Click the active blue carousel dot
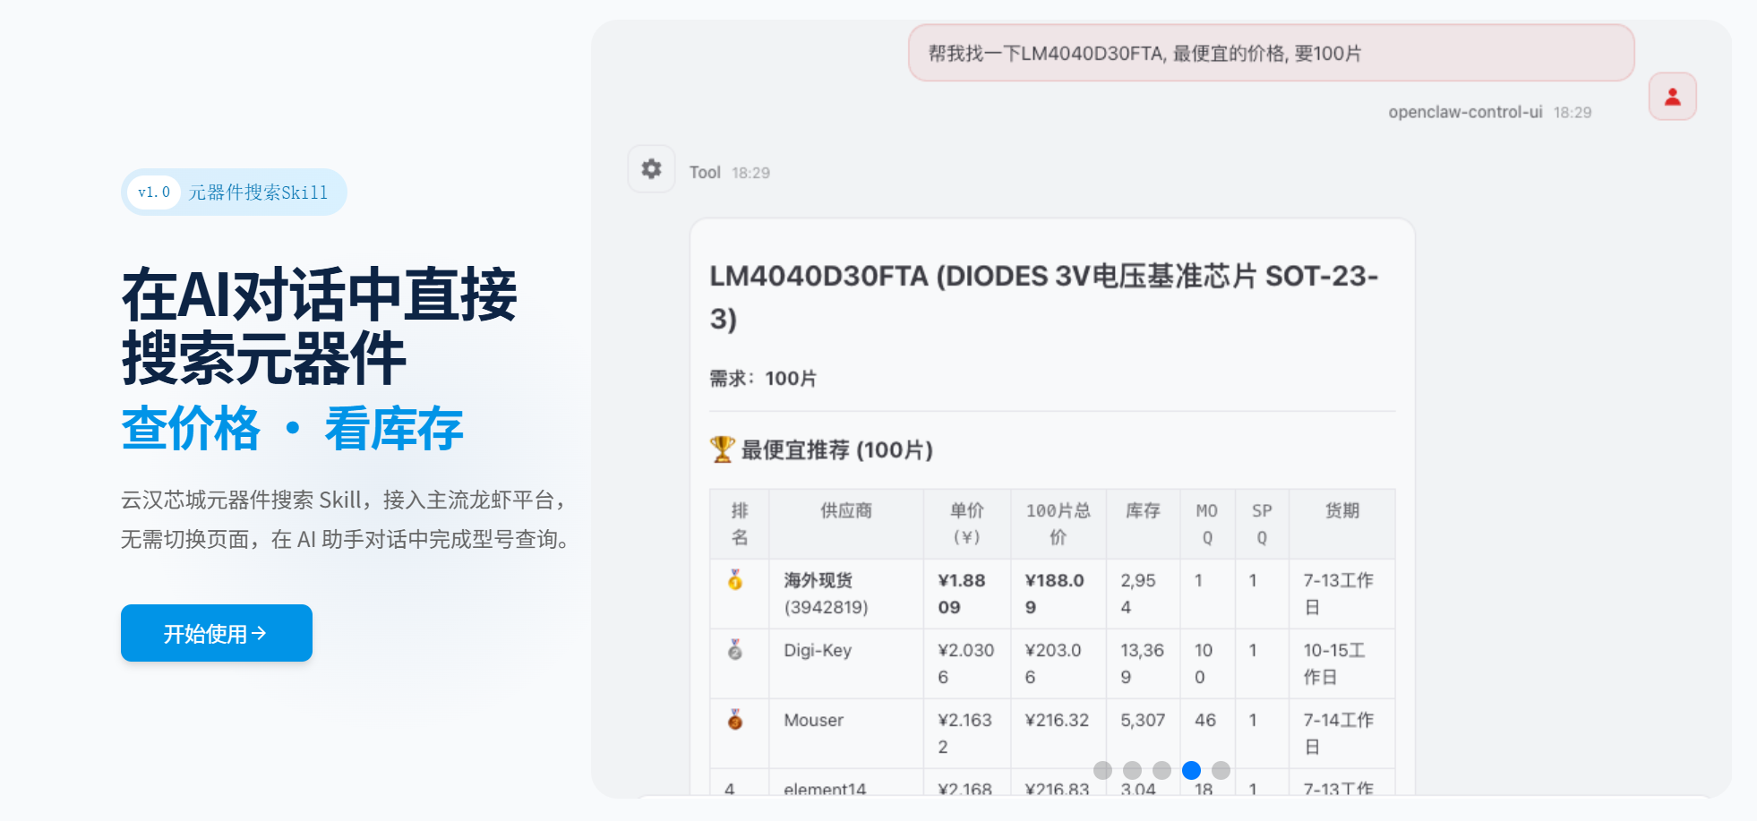1757x821 pixels. 1191,770
